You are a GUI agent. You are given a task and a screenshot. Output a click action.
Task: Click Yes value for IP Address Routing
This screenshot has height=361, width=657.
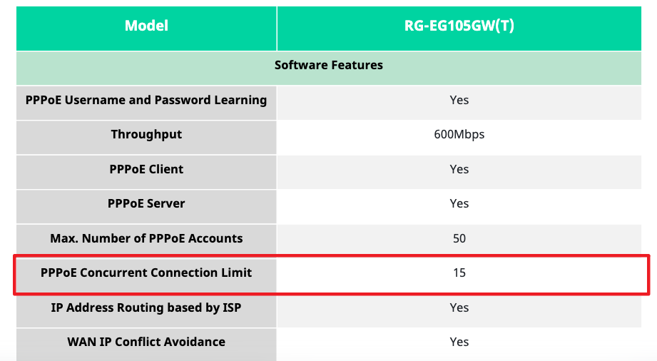[459, 307]
